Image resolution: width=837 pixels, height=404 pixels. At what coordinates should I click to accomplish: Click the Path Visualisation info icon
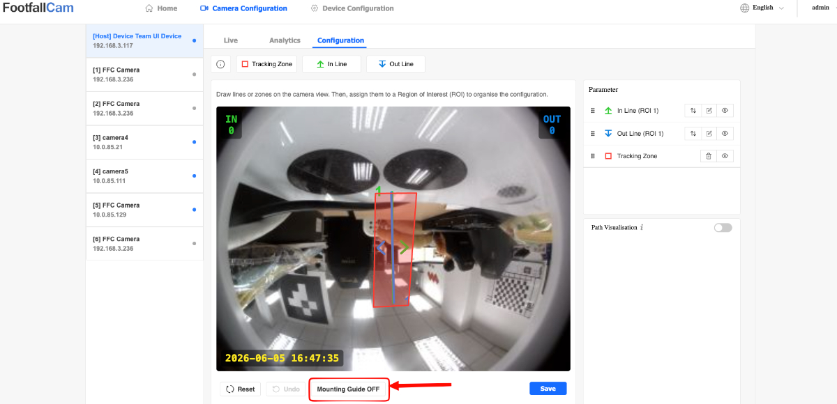click(x=642, y=228)
